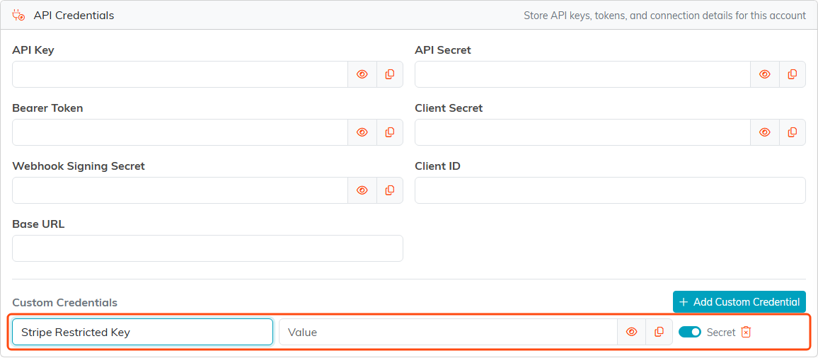
Task: Click the 'Client ID' label
Action: (437, 166)
